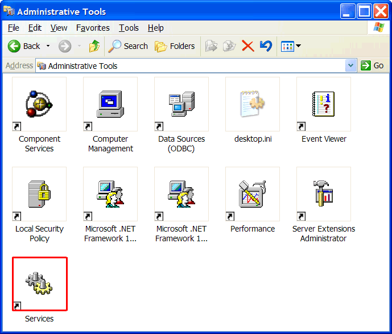Click the Computer Management label
Image resolution: width=392 pixels, height=334 pixels.
(x=110, y=144)
